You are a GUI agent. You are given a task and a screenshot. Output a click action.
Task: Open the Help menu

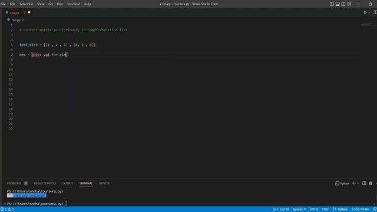pos(87,4)
